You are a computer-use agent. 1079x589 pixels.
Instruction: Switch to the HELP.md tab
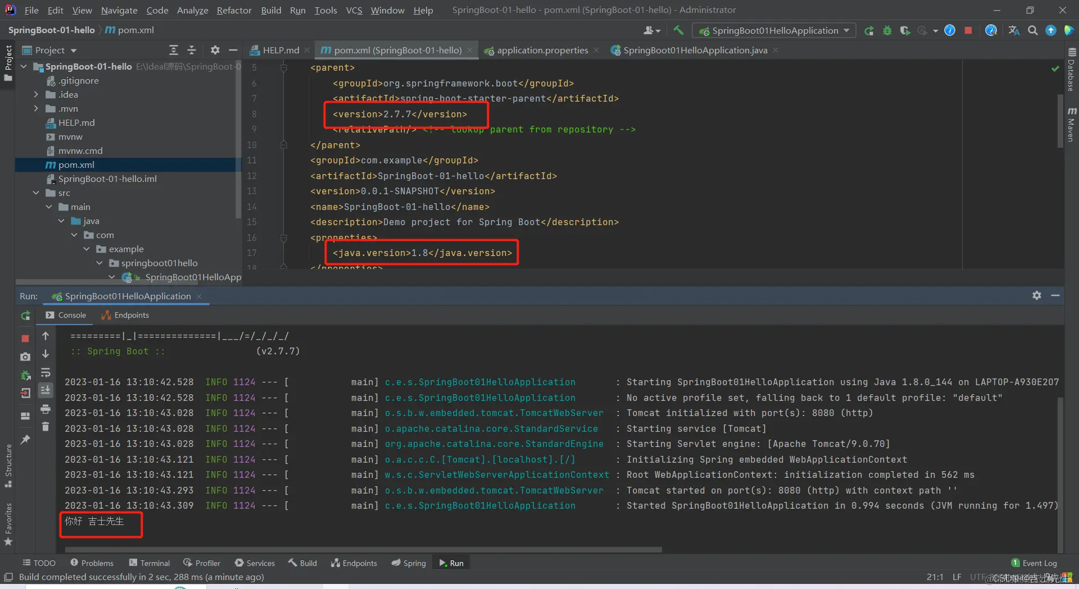[280, 50]
